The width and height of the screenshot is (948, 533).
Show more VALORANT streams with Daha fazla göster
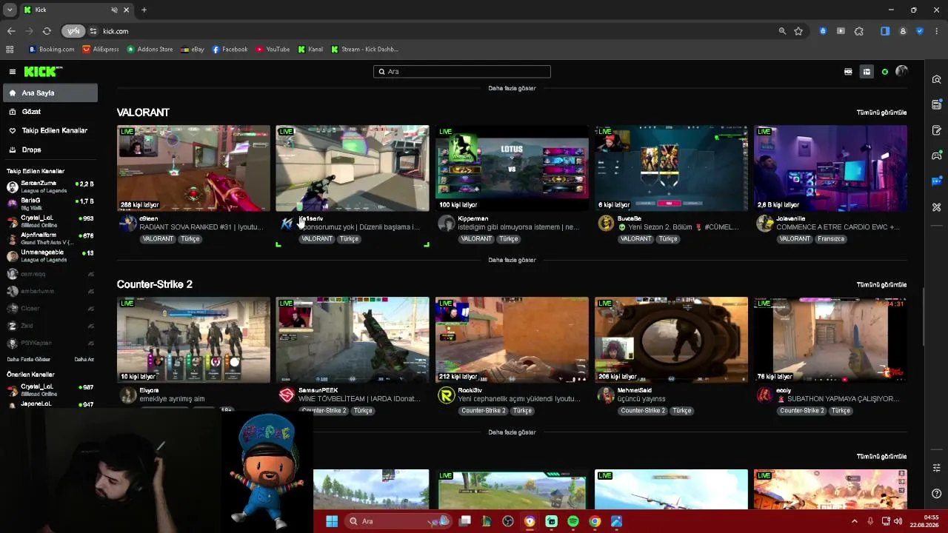pyautogui.click(x=512, y=261)
